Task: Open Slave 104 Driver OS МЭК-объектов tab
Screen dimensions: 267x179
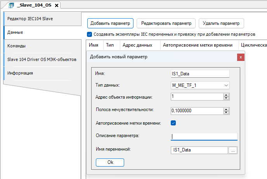Action: (42, 59)
